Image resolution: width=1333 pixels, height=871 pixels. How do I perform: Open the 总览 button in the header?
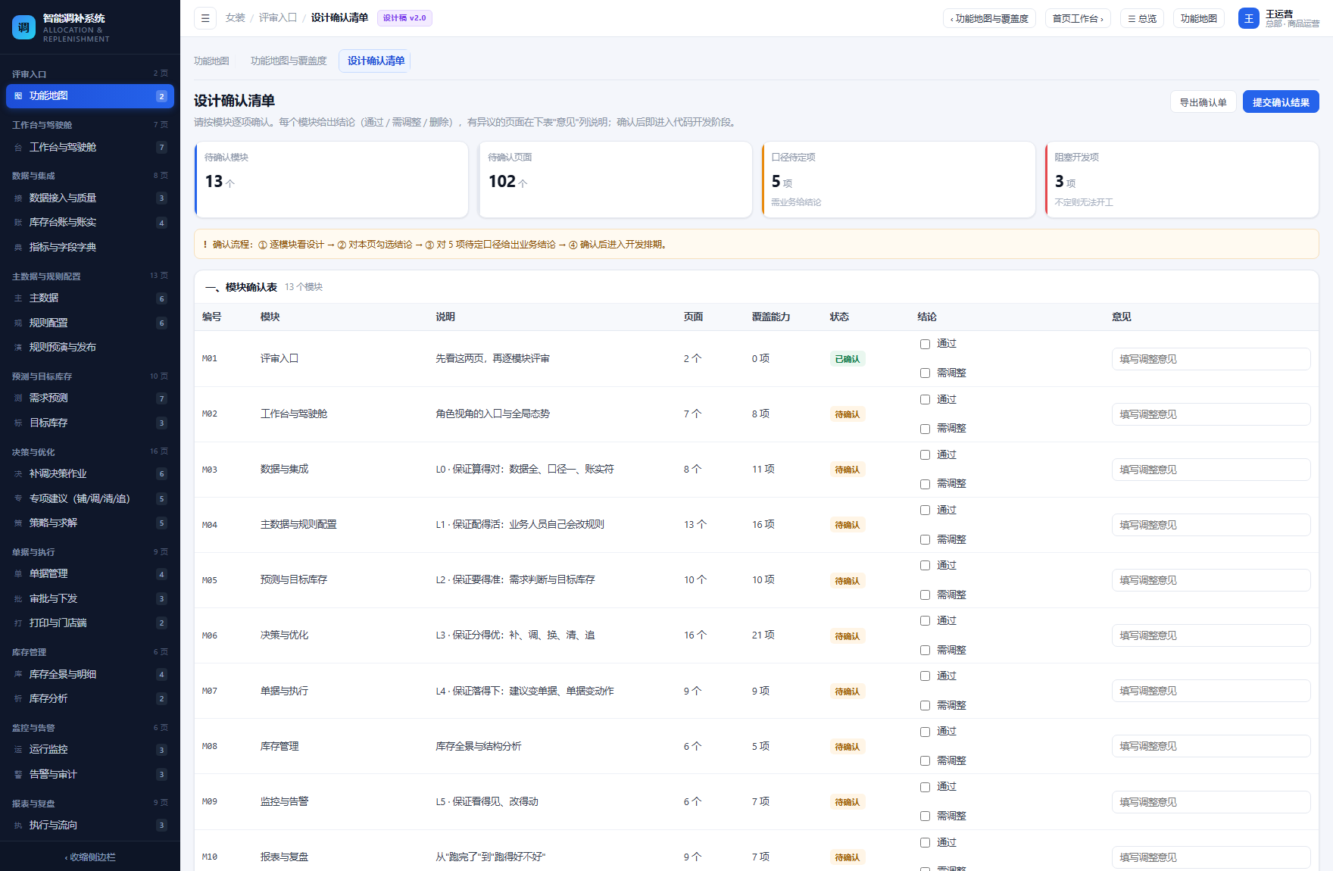coord(1142,18)
